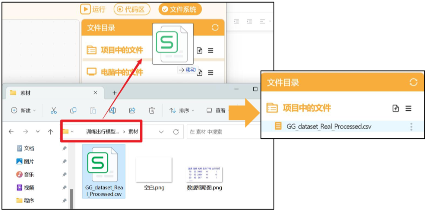Click the Delete trash icon

tap(152, 110)
